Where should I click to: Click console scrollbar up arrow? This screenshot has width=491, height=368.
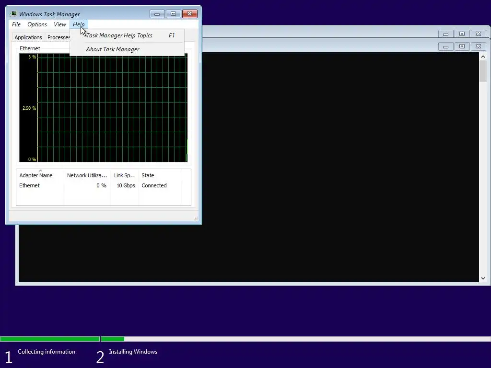pos(483,57)
